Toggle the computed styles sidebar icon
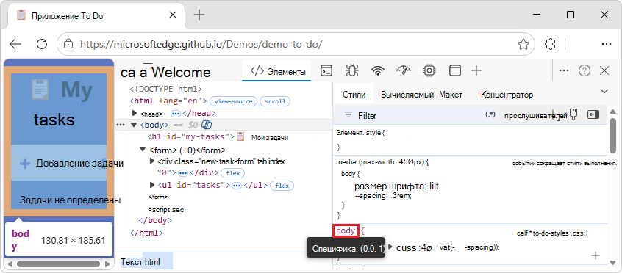 [593, 115]
